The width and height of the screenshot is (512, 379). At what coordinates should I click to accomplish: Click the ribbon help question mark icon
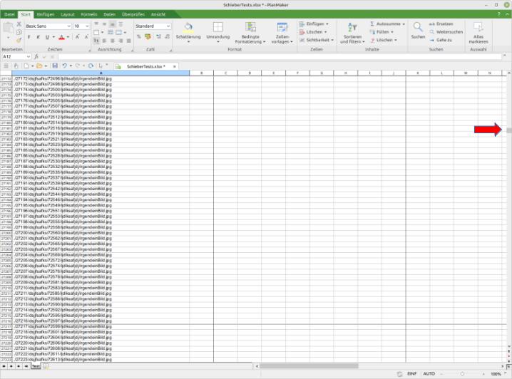point(498,14)
